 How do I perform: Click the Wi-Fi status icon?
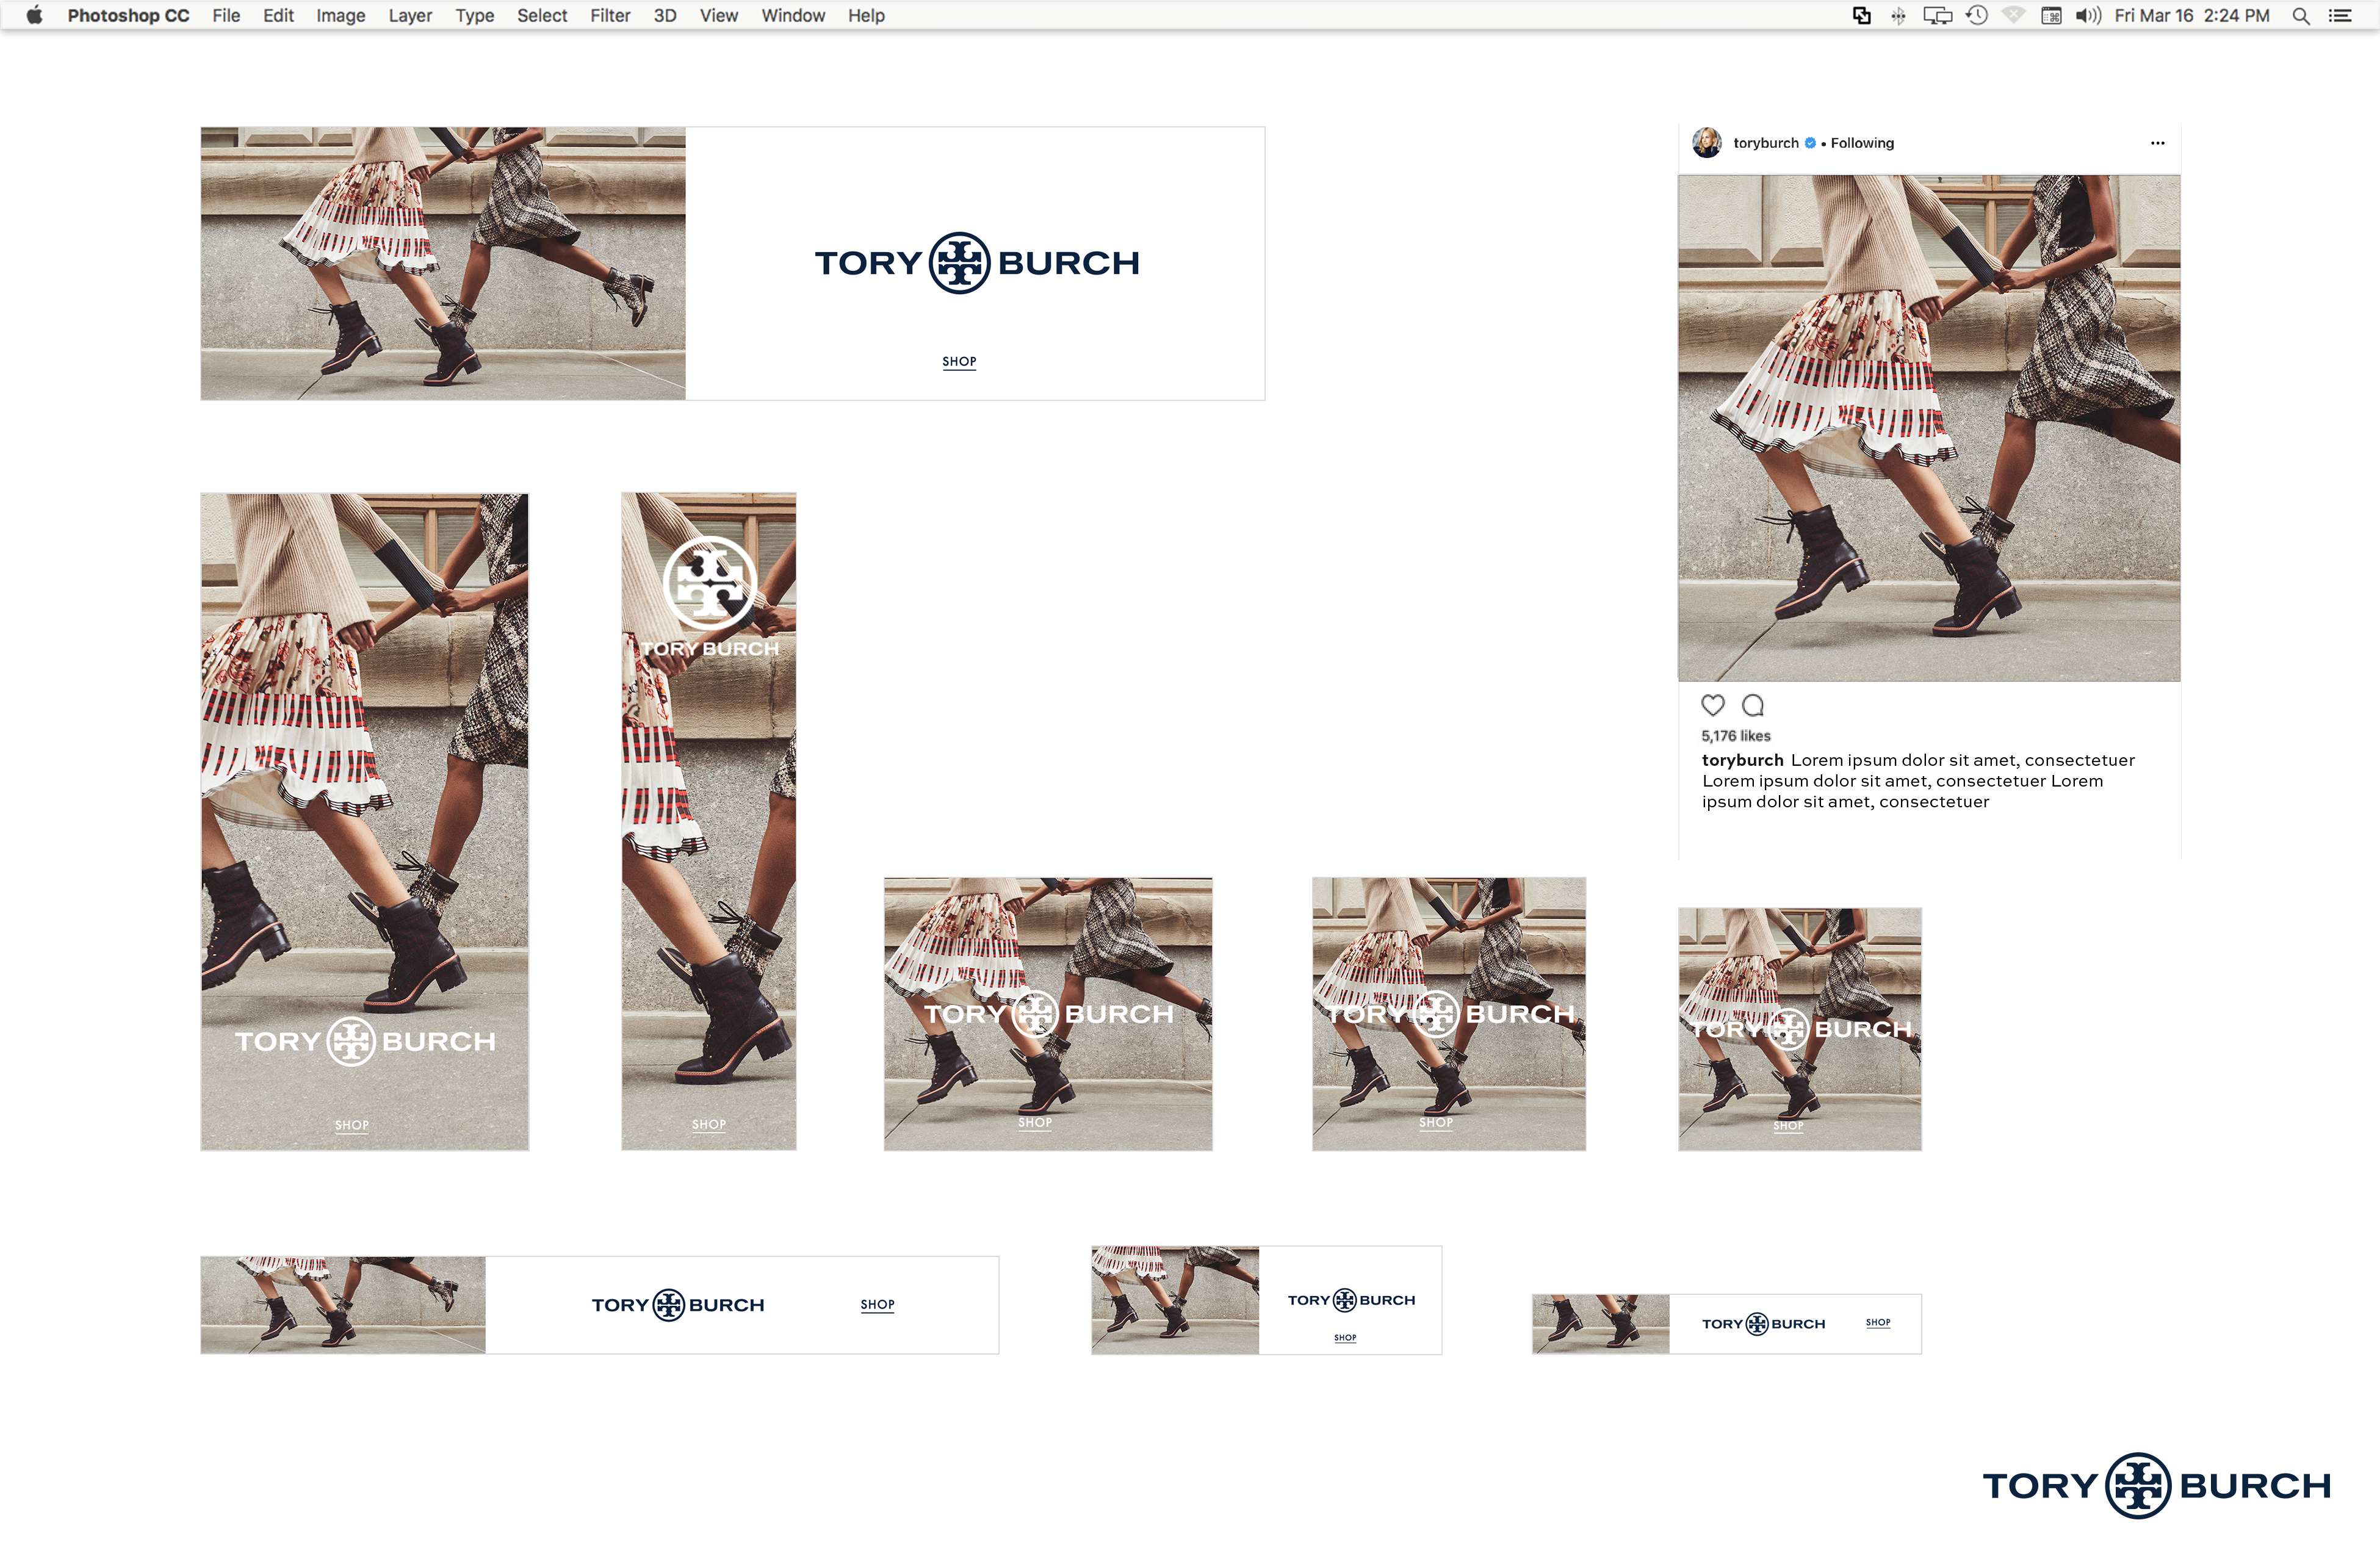2014,15
